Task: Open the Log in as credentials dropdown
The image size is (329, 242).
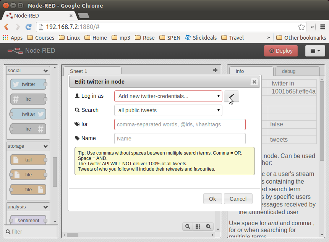Action: (168, 96)
